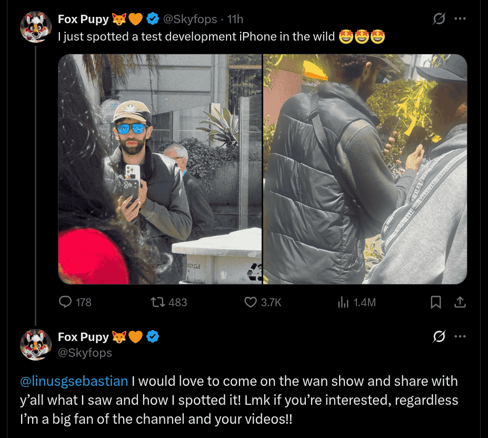Click the 11h timestamp of the tweet
The height and width of the screenshot is (438, 488).
[x=235, y=20]
